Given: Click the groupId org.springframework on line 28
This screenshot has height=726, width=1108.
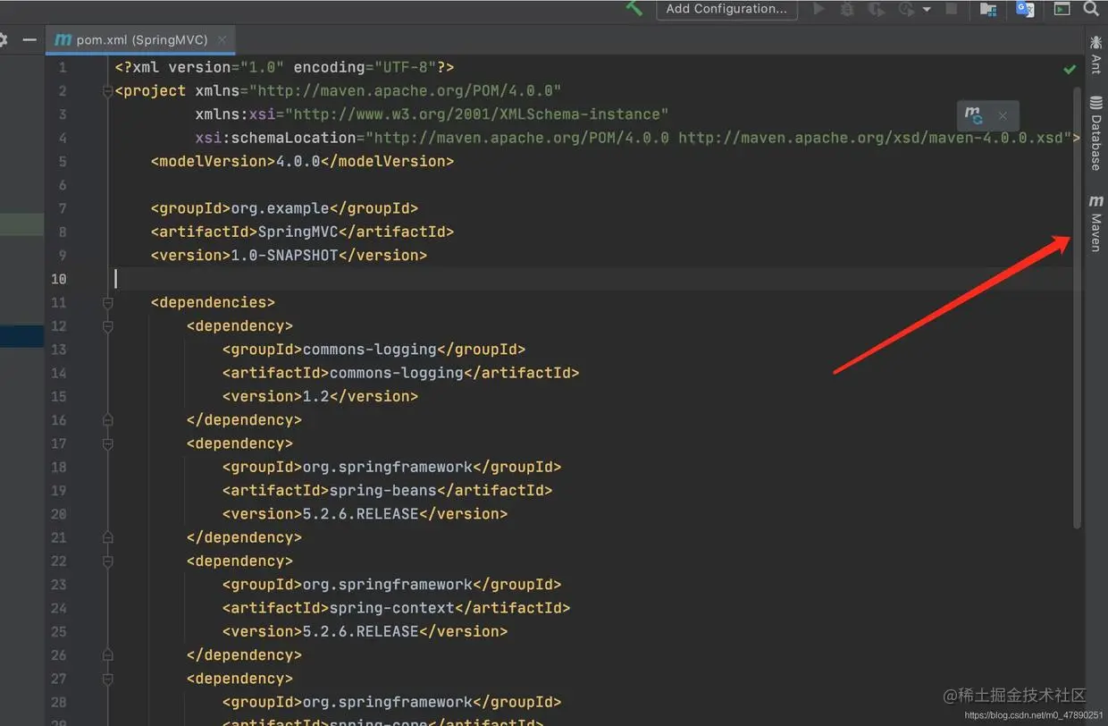Looking at the screenshot, I should (x=391, y=702).
